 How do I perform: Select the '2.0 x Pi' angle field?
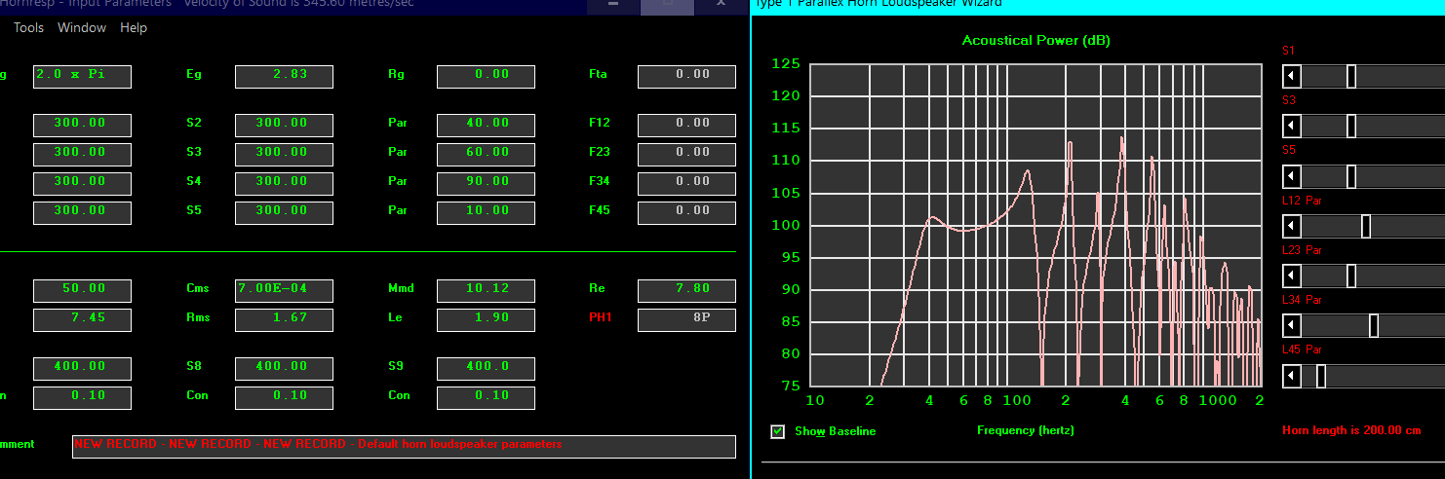click(82, 77)
